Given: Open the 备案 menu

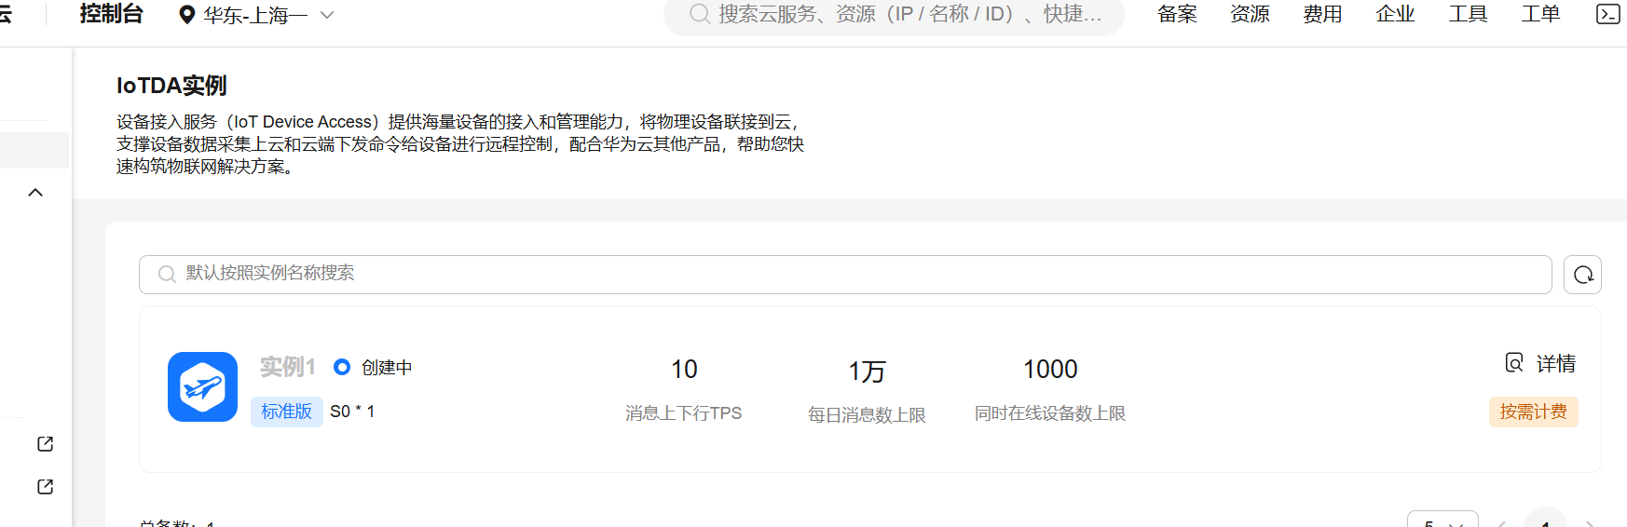Looking at the screenshot, I should tap(1177, 14).
